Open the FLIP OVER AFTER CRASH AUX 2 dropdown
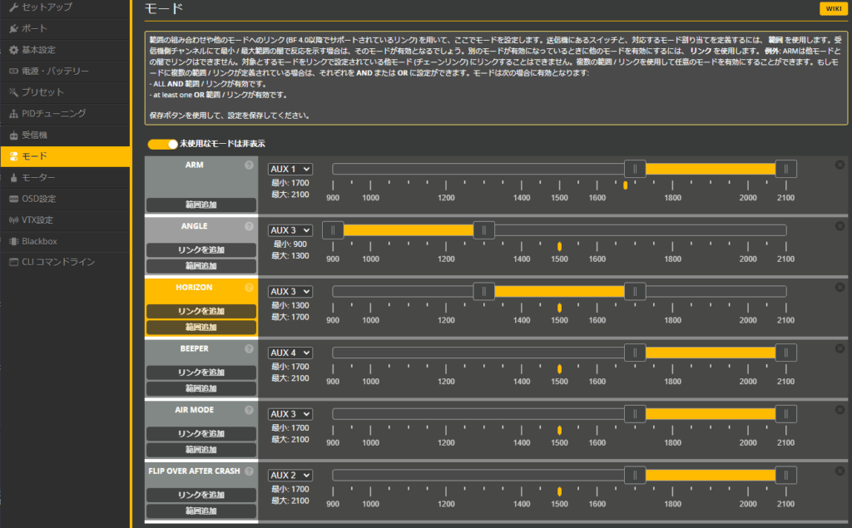This screenshot has height=528, width=852. coord(290,475)
